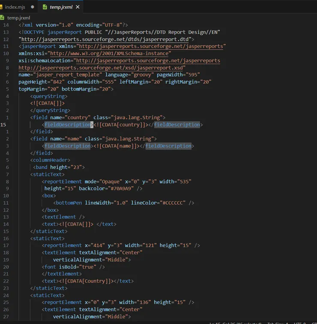The height and width of the screenshot is (324, 317).
Task: Click the font isBold="true" tag
Action: point(73,267)
